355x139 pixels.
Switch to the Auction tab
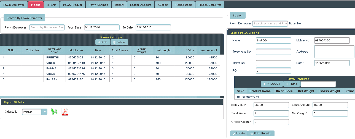[x=163, y=5]
